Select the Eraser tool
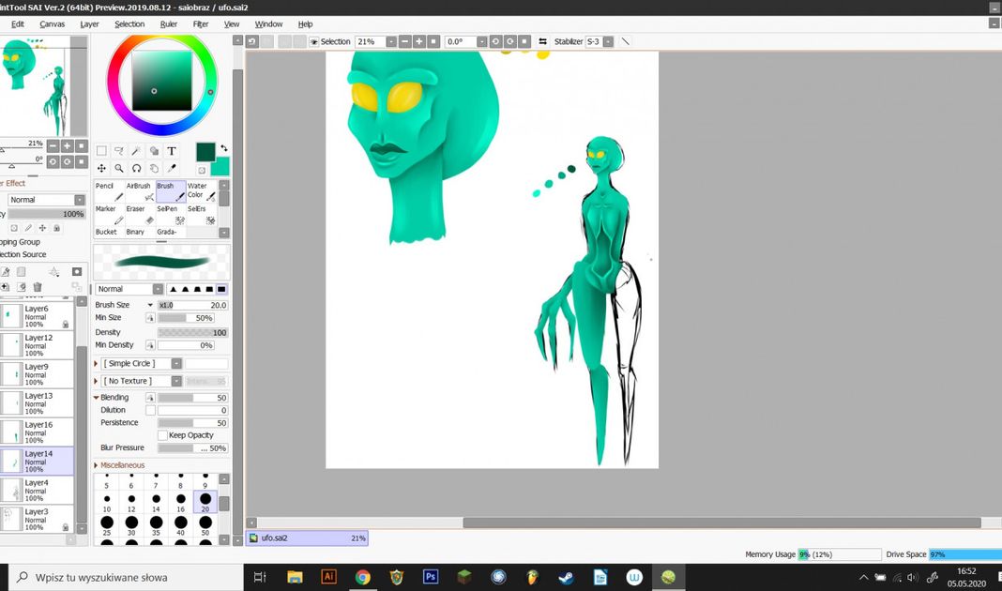This screenshot has height=591, width=1002. (x=139, y=215)
